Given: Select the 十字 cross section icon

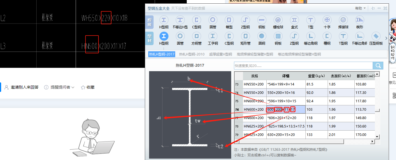Looking at the screenshot, I should point(327,20).
